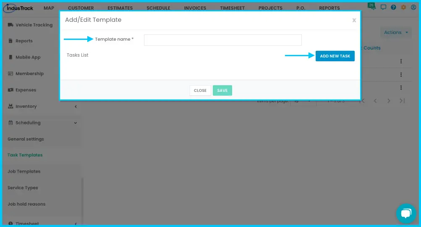Open the user profile icon

[x=413, y=7]
